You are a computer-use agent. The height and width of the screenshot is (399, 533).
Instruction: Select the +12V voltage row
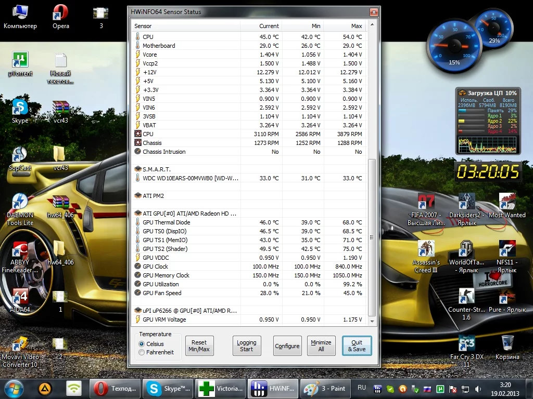(x=249, y=72)
